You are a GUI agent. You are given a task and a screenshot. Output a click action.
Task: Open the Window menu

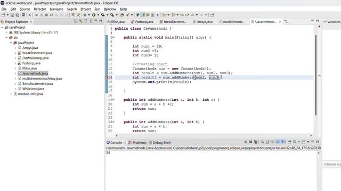[110, 9]
